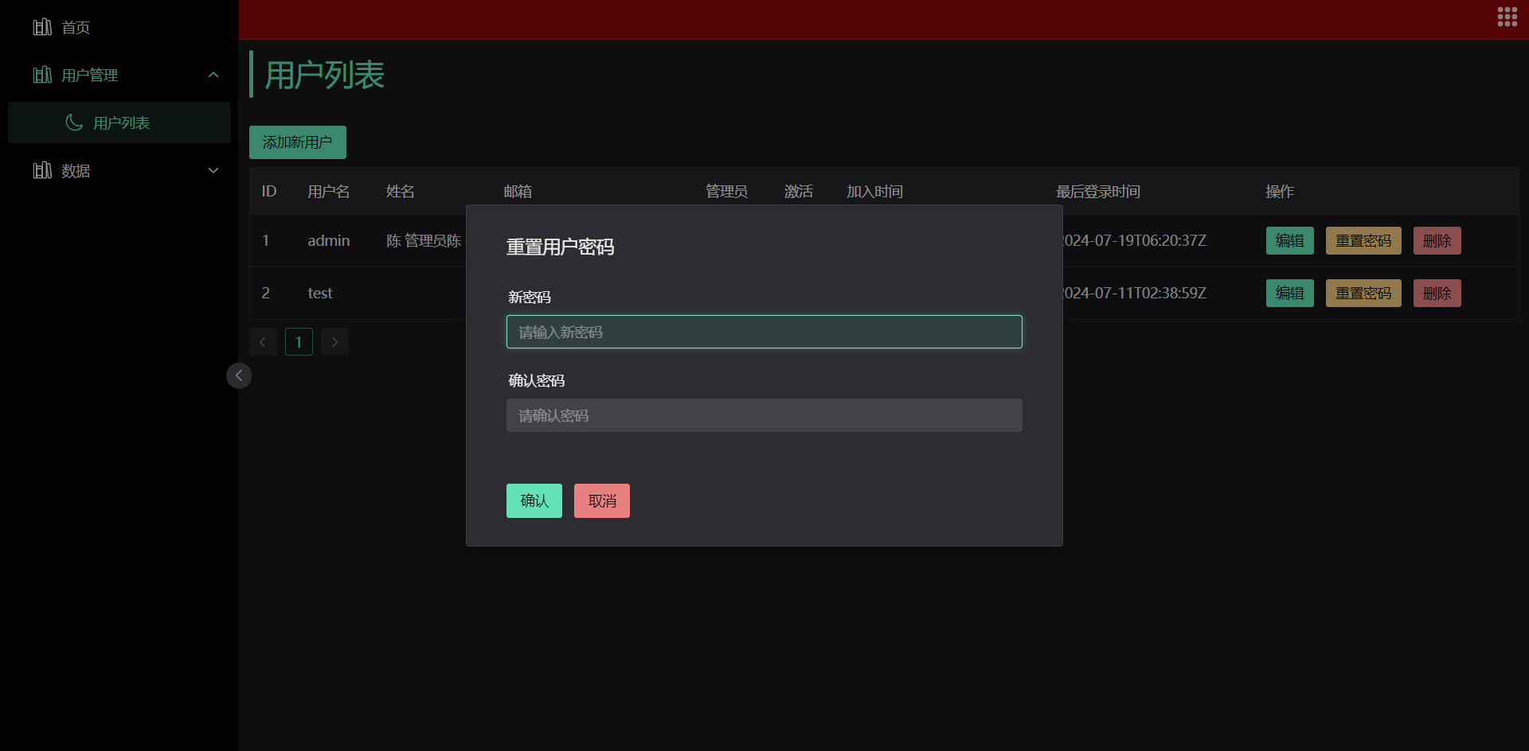Screen dimensions: 1529x751
Task: Select 首页 in the sidebar
Action: (x=76, y=26)
